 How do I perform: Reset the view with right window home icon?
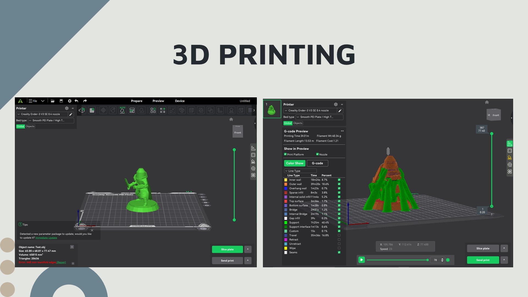tap(487, 102)
